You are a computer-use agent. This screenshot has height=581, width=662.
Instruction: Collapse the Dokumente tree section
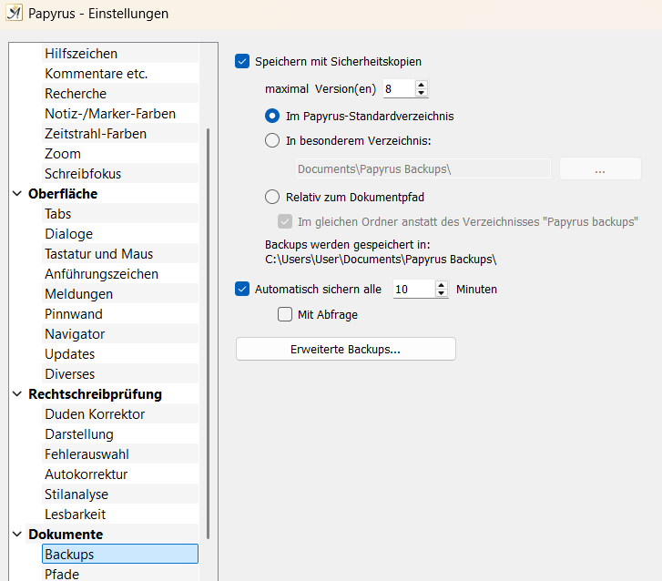click(17, 535)
